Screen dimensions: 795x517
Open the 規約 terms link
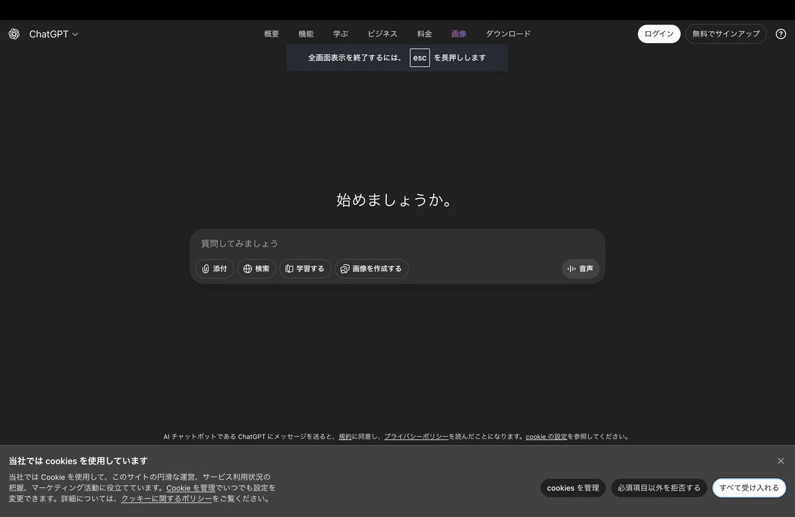point(345,437)
